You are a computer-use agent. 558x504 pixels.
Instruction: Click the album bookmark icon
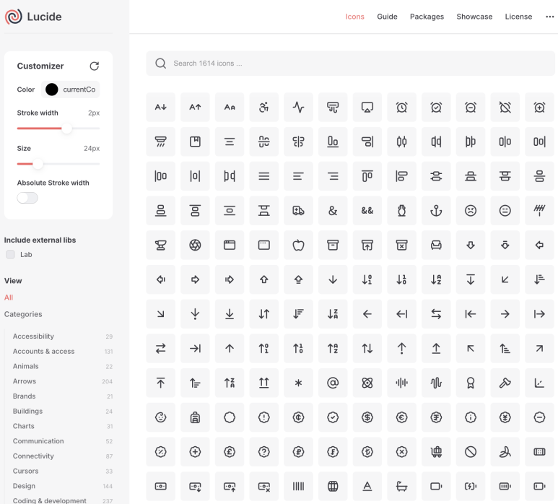pos(195,142)
